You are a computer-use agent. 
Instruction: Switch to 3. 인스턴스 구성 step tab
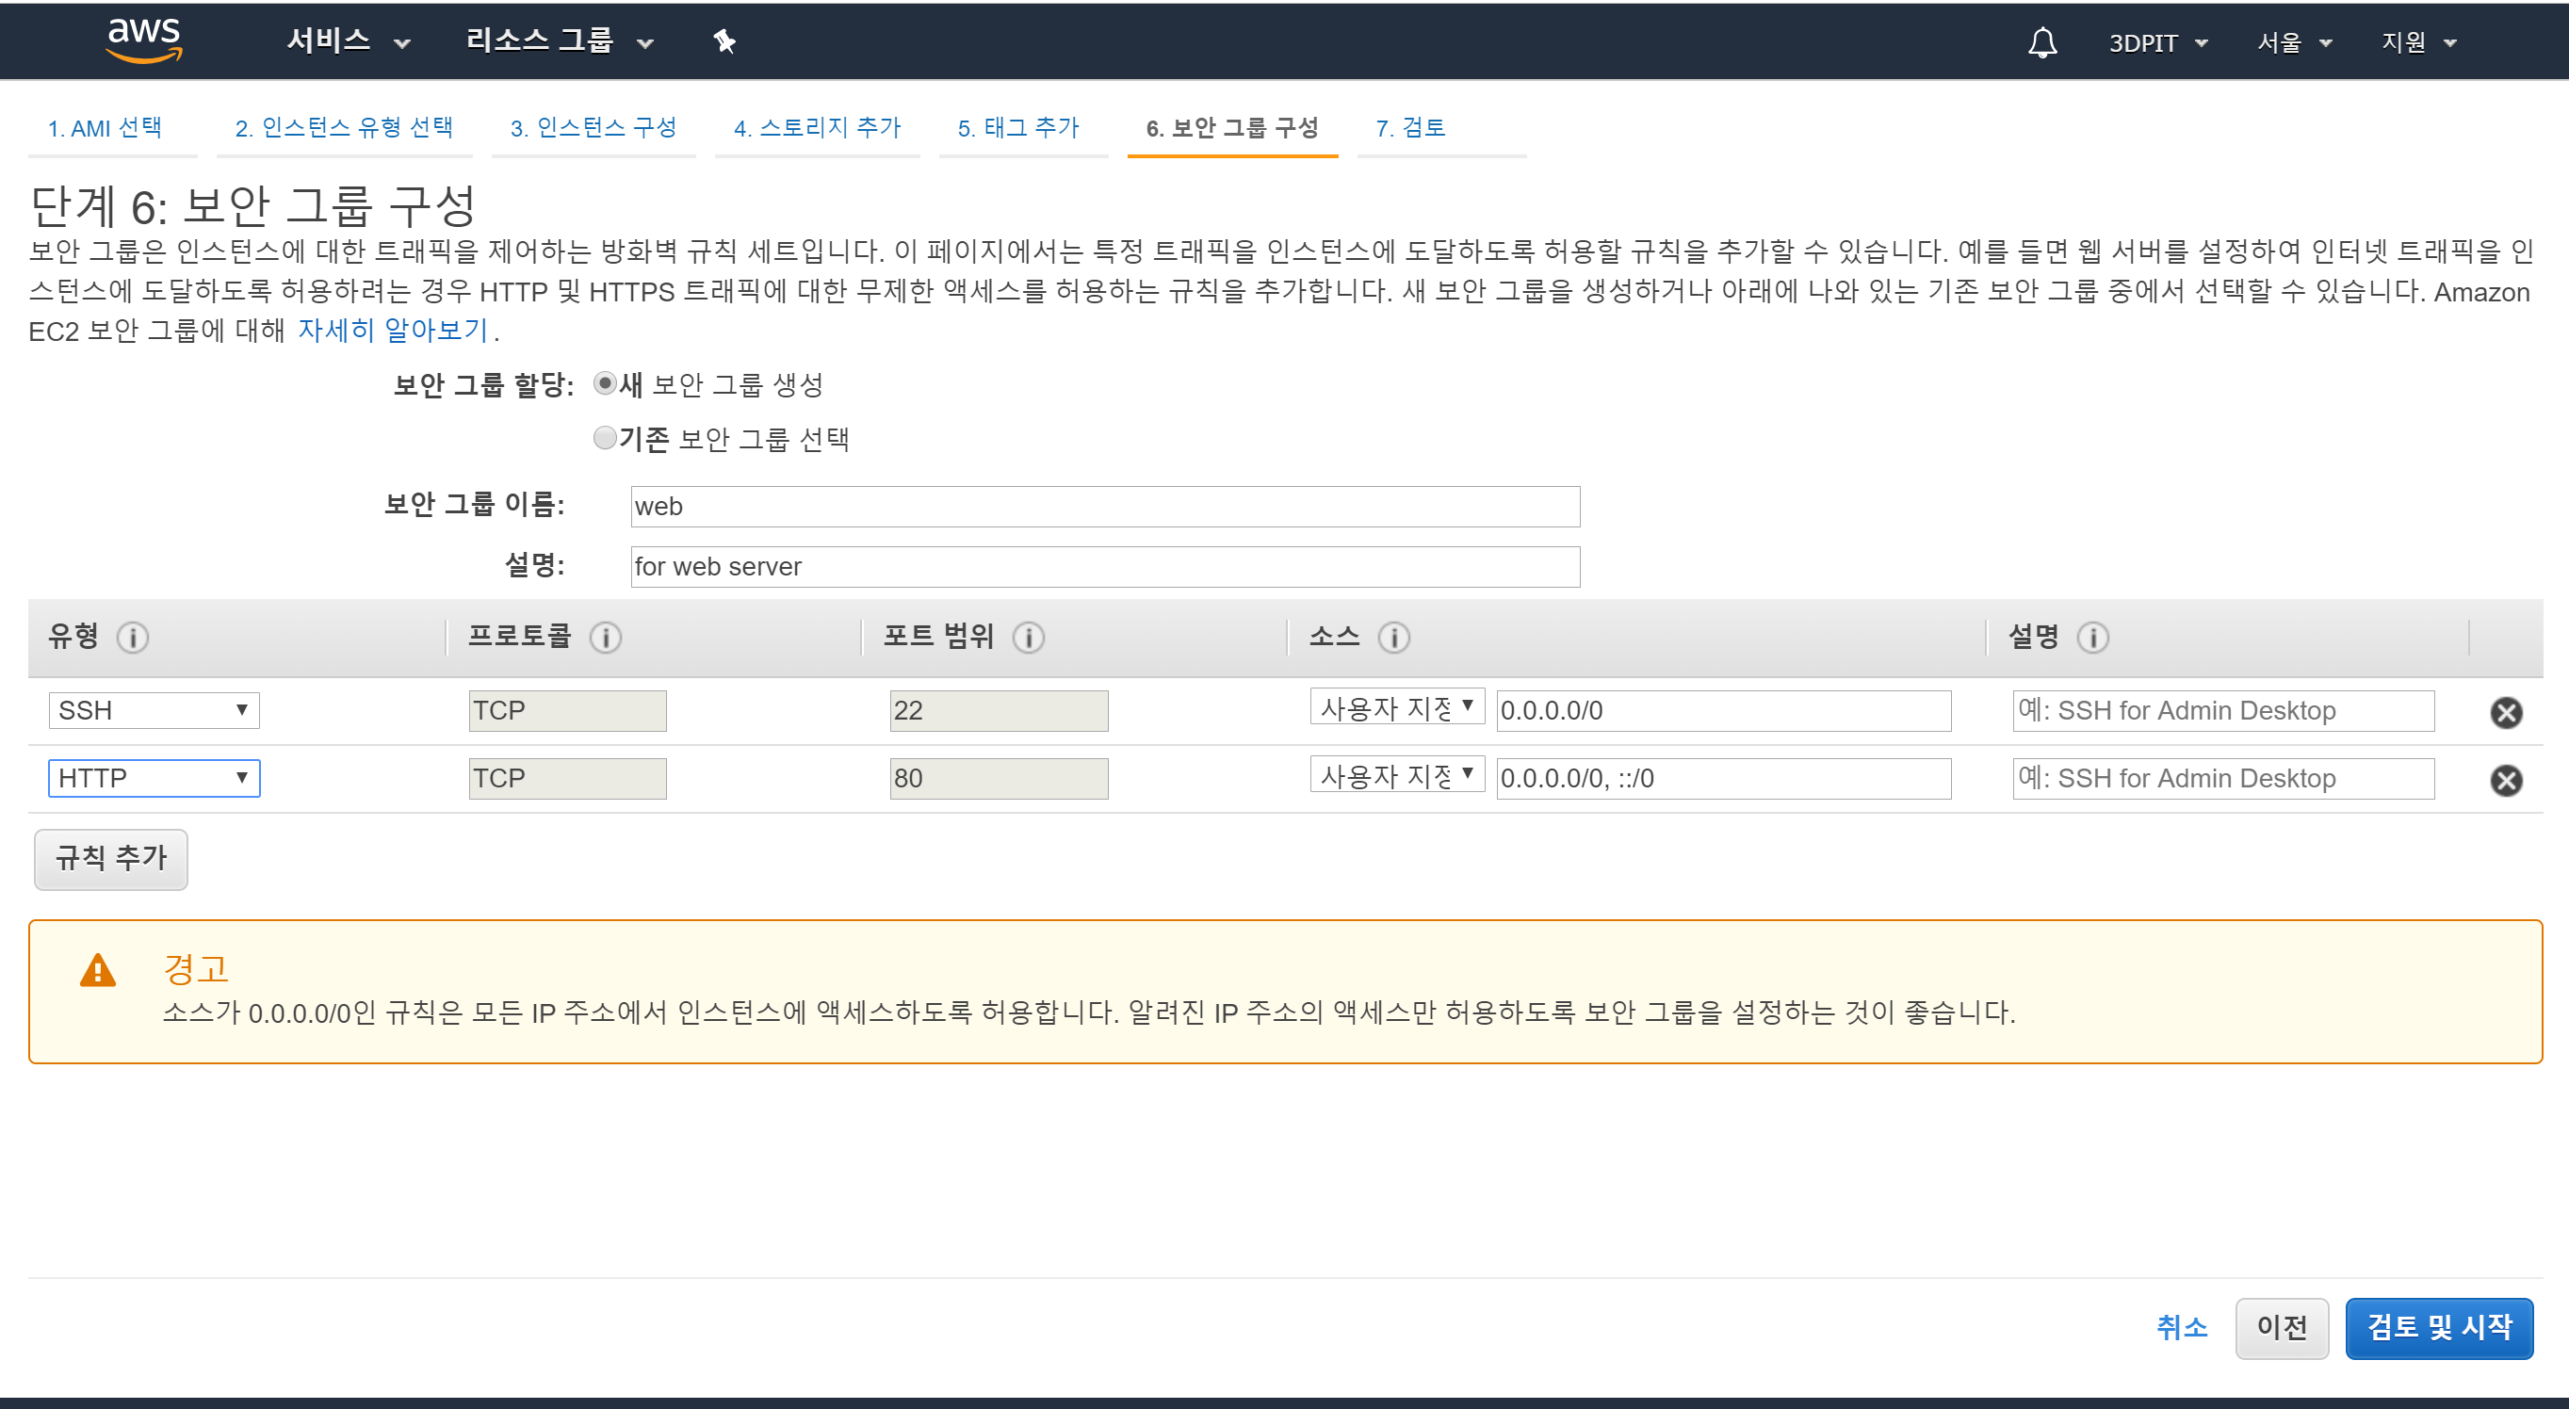593,128
